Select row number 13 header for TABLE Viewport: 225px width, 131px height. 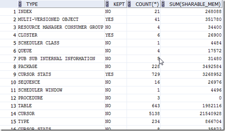9,106
